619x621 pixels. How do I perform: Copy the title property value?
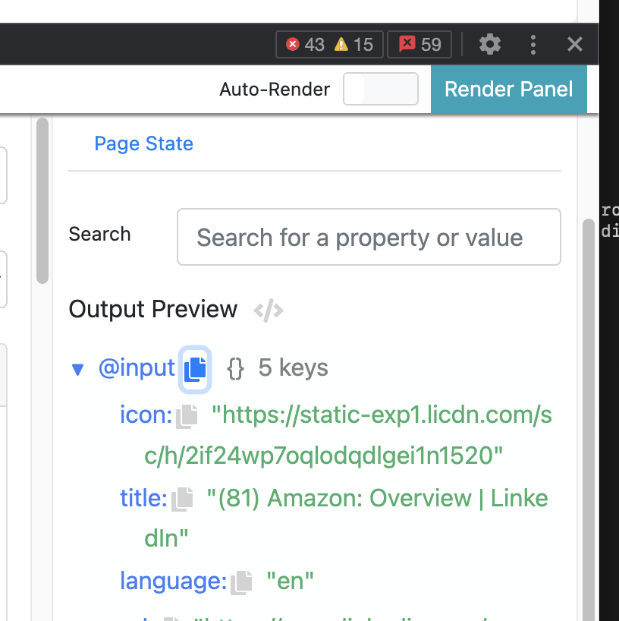point(182,499)
